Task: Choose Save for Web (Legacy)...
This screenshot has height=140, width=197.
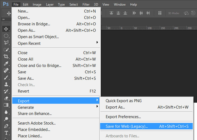Action: 146,126
